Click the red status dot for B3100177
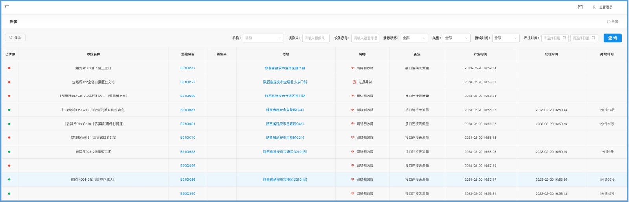The width and height of the screenshot is (629, 202). tap(9, 82)
